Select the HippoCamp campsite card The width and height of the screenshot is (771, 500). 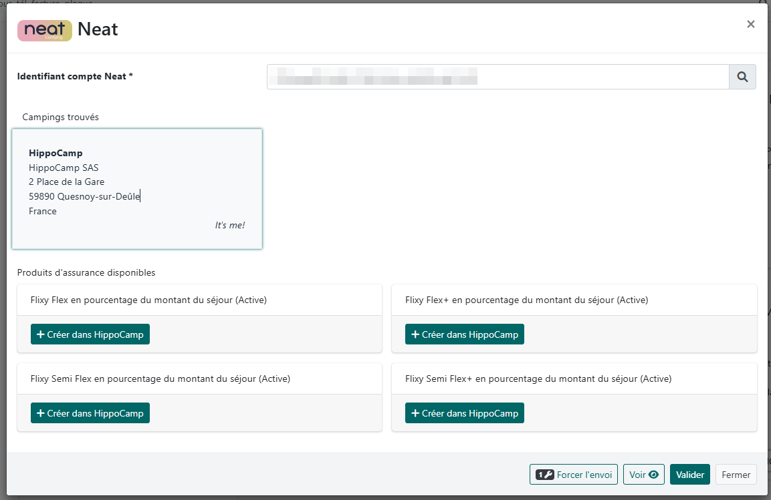pyautogui.click(x=137, y=189)
